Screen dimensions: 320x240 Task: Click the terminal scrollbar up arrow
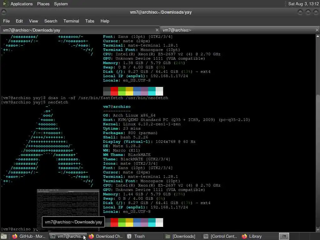(x=318, y=36)
